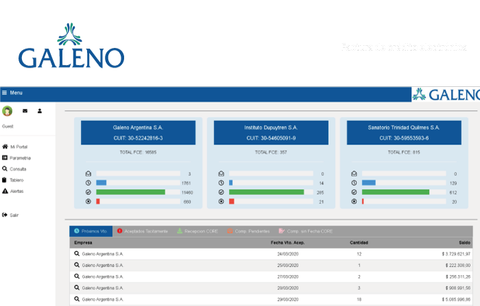480x306 pixels.
Task: Click the magnifier icon on the 29/03/2020 row
Action: 77,298
